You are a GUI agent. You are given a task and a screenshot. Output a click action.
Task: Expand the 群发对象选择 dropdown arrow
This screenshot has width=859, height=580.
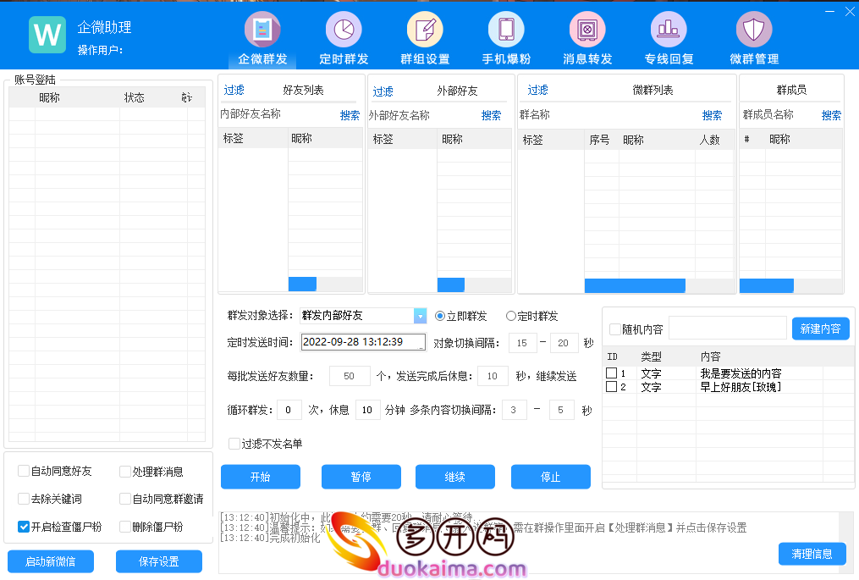[420, 316]
